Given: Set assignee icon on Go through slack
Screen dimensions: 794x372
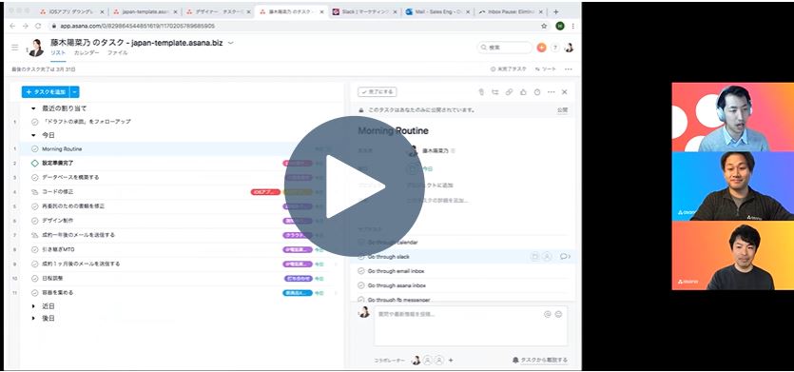Looking at the screenshot, I should pyautogui.click(x=547, y=257).
